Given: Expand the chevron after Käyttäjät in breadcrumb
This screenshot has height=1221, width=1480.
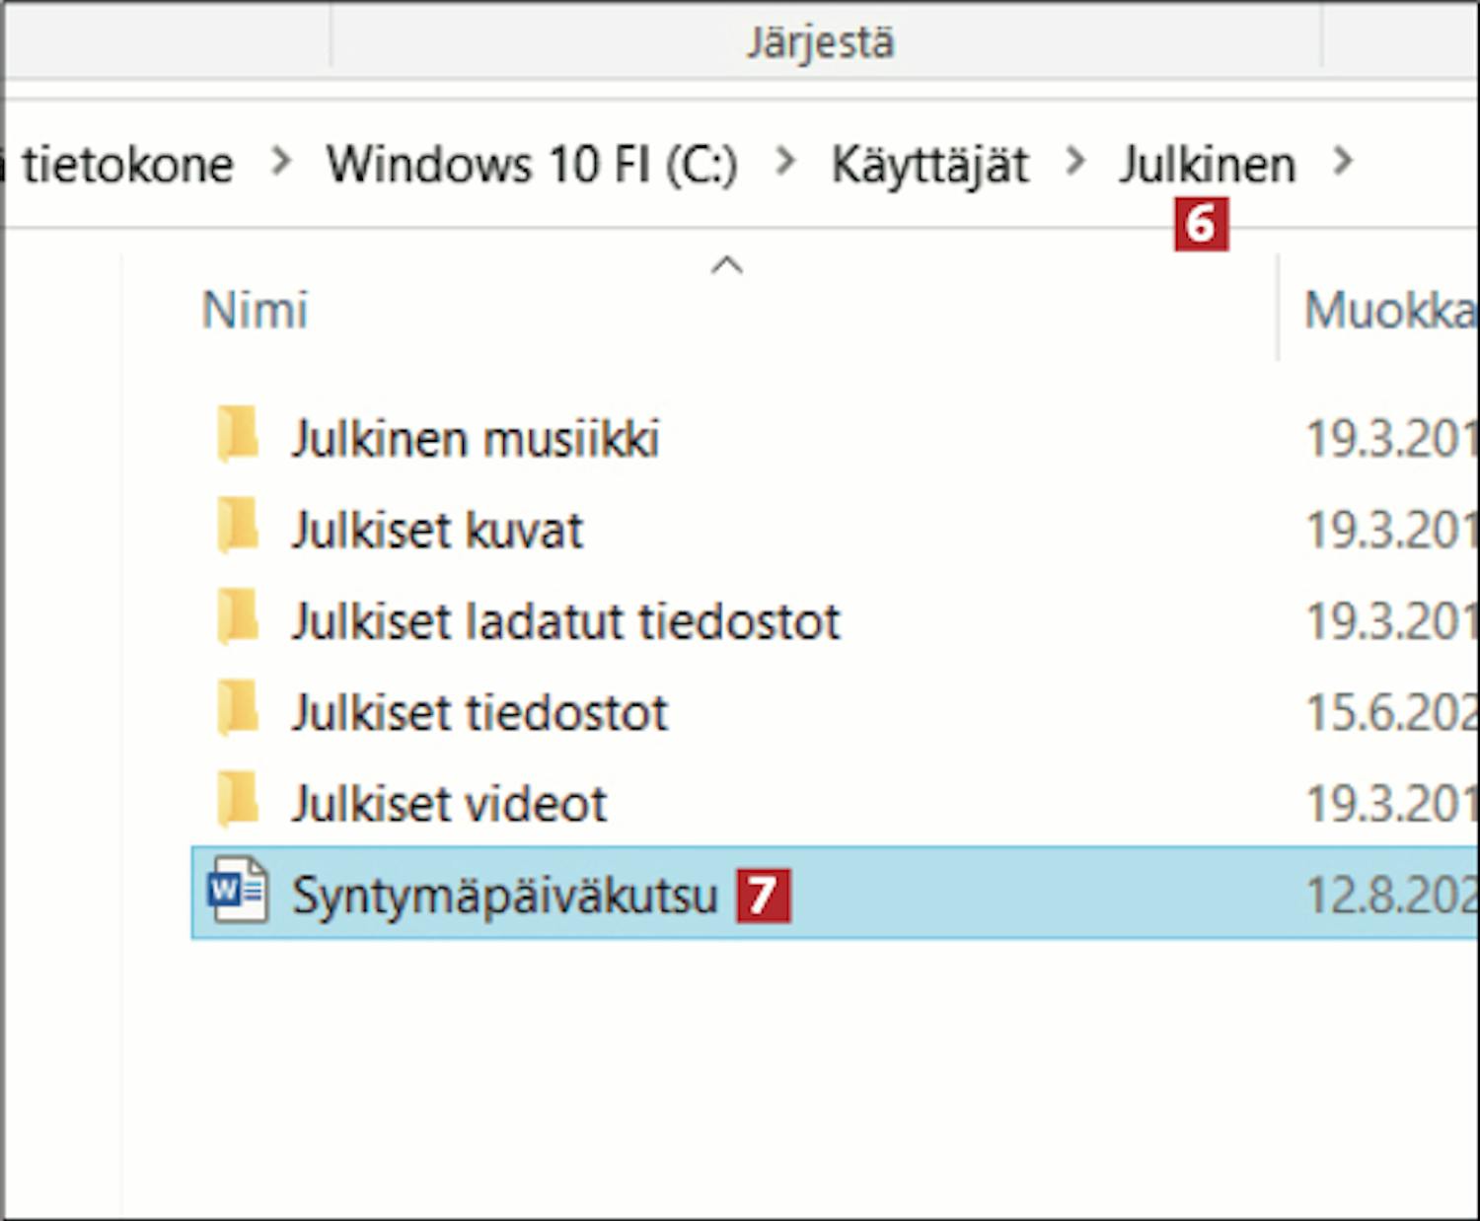Looking at the screenshot, I should 1075,162.
